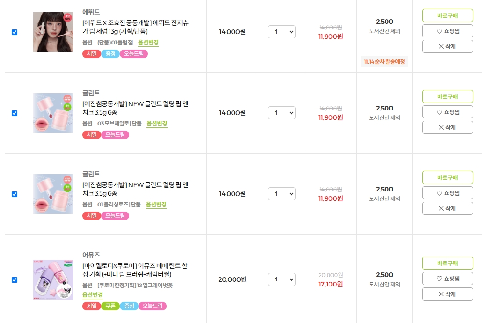482x323 pixels.
Task: Toggle the 어뮤즈 베베 틴트 checkbox
Action: [15, 280]
